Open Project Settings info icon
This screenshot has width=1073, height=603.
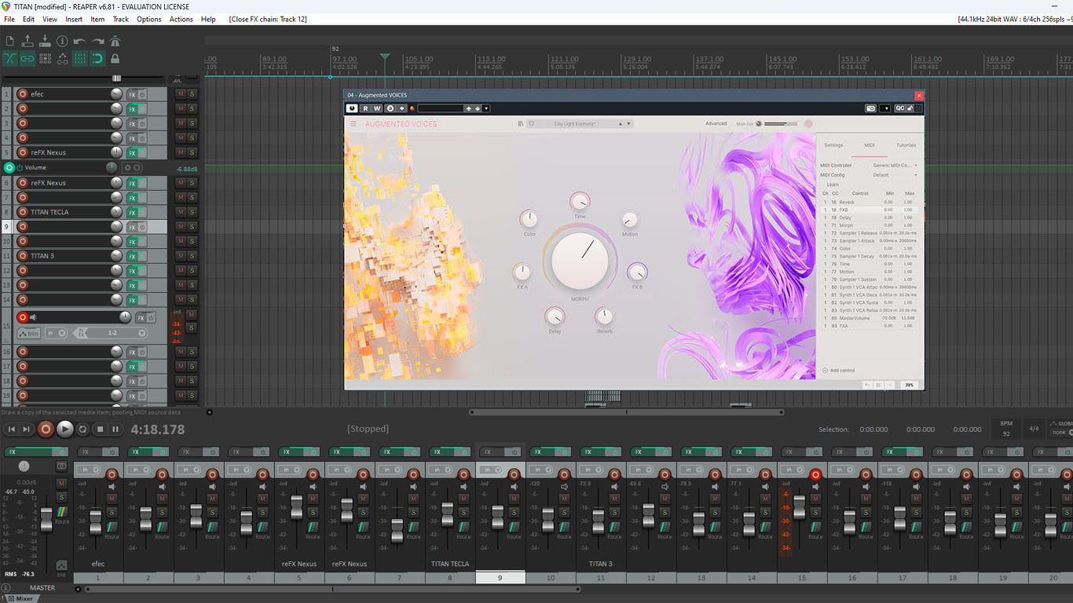click(62, 41)
